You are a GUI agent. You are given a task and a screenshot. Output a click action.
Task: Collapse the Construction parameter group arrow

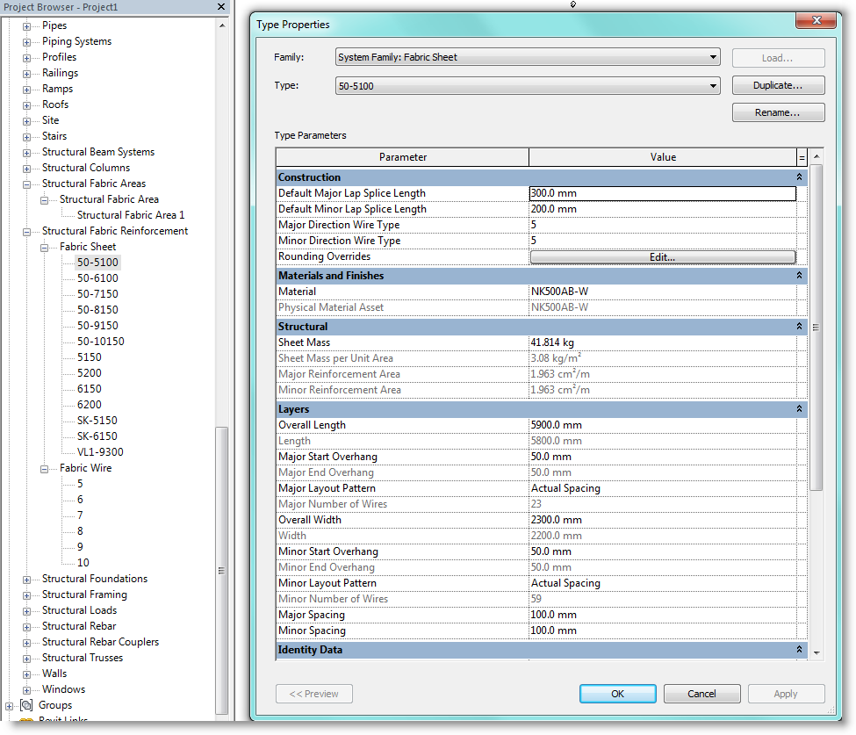tap(798, 177)
